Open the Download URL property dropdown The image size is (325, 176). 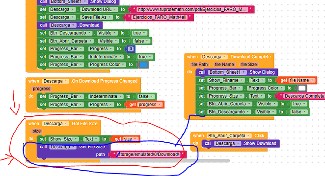click(x=99, y=9)
